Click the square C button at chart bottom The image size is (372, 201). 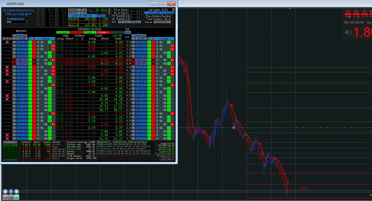point(11,197)
